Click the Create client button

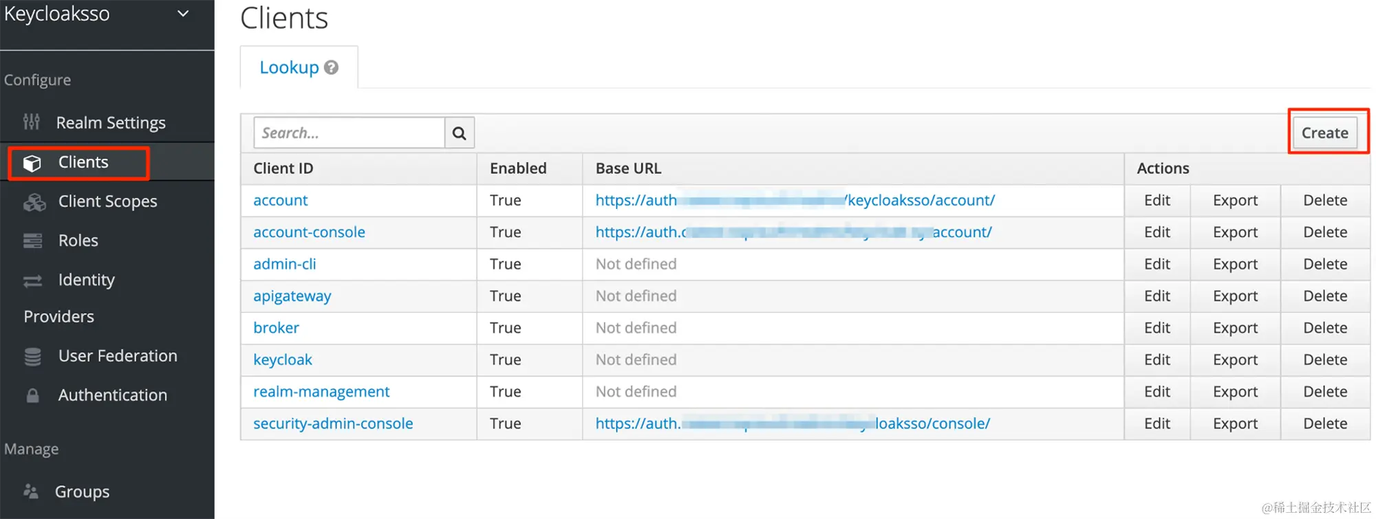point(1324,133)
